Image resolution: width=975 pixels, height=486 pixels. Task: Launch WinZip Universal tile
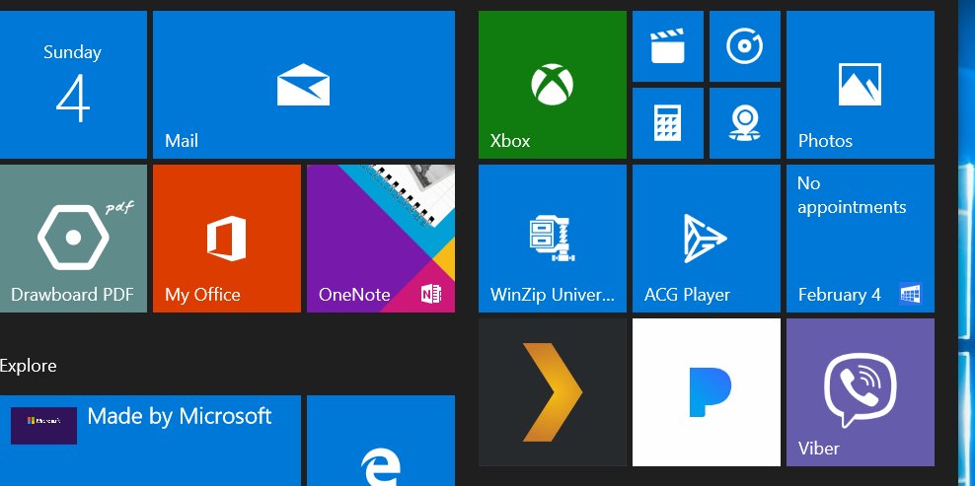coord(553,238)
